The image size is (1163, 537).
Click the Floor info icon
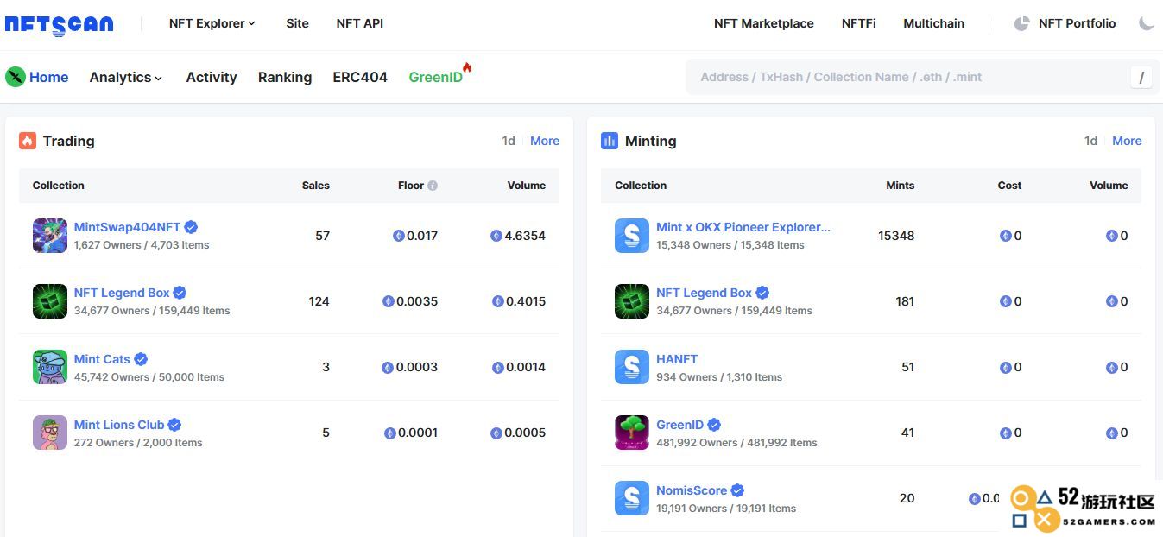(433, 186)
